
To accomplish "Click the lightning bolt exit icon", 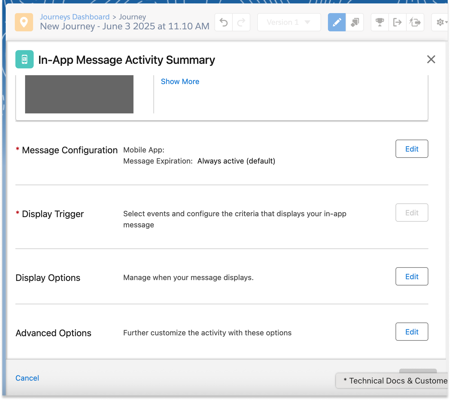I will tap(415, 22).
